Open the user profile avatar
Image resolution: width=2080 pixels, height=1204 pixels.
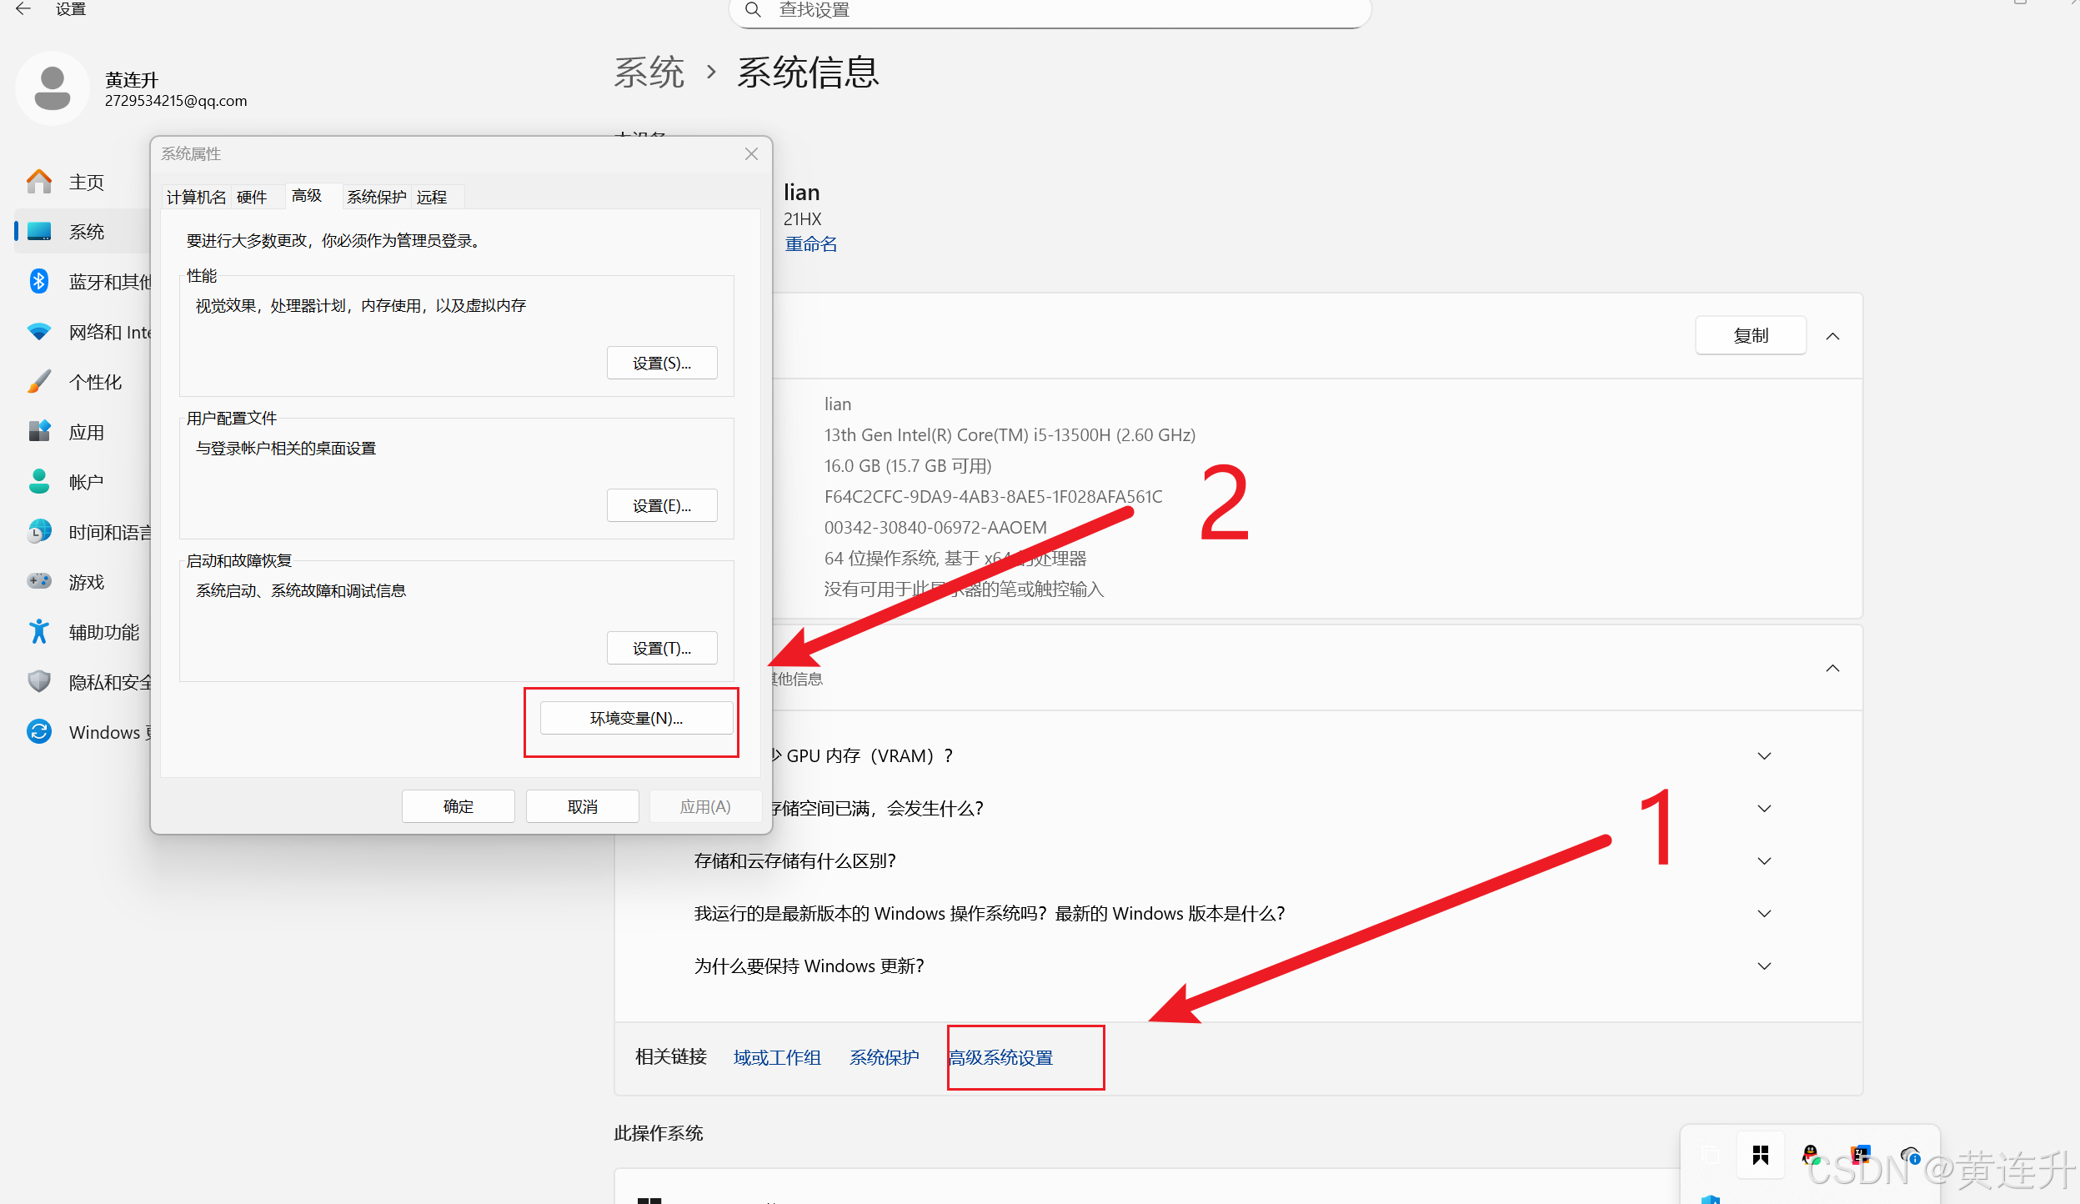(x=53, y=88)
